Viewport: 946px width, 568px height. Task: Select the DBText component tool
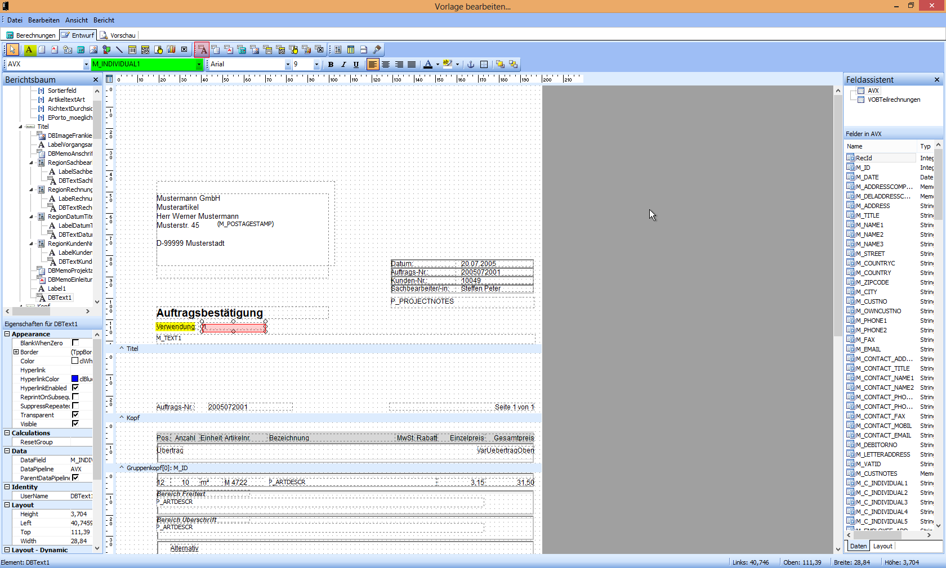click(x=202, y=49)
